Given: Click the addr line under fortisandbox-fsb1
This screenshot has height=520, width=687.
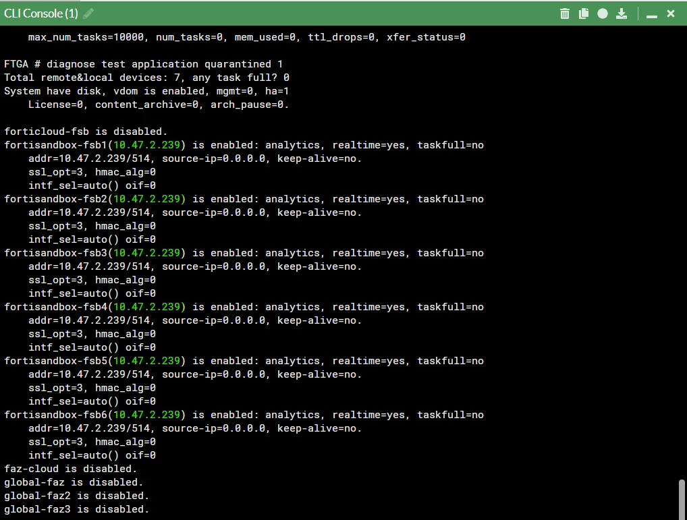Looking at the screenshot, I should click(x=195, y=158).
